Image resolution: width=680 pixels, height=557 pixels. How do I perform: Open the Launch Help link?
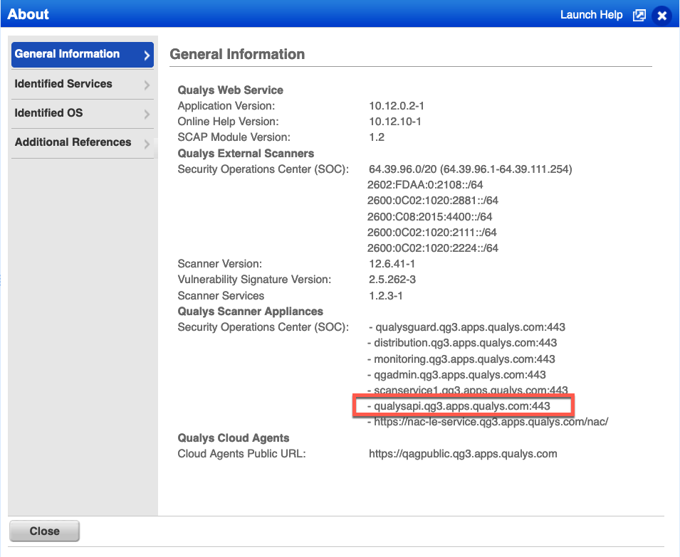pos(591,15)
